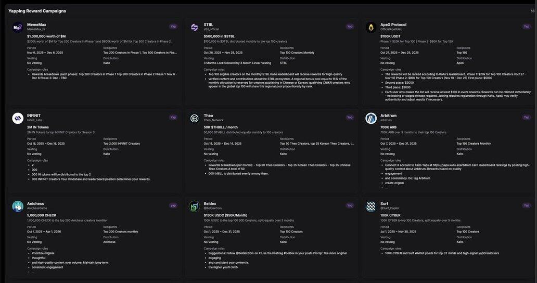This screenshot has width=537, height=283.
Task: Click the Surf campaign logo icon
Action: coord(371,207)
